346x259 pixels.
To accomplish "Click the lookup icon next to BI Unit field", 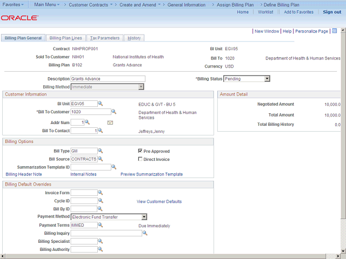I will click(100, 103).
